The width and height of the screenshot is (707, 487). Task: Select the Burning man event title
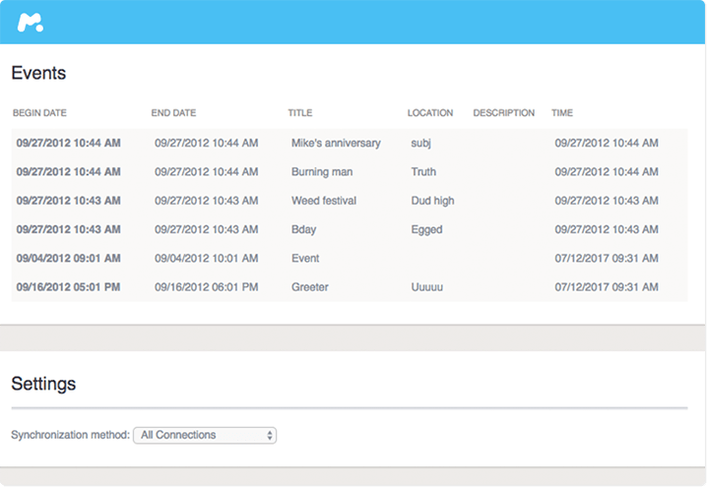(x=322, y=172)
